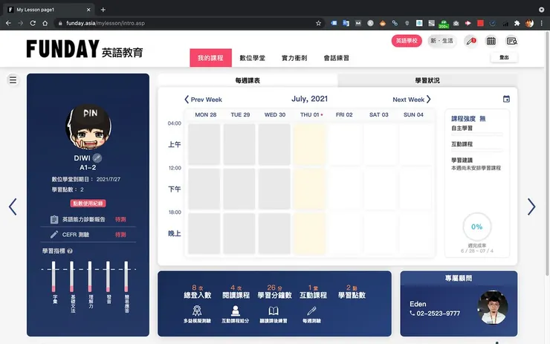Click the 學習分鐘數 statistic
Screen dimensions: 550x344
pos(275,292)
